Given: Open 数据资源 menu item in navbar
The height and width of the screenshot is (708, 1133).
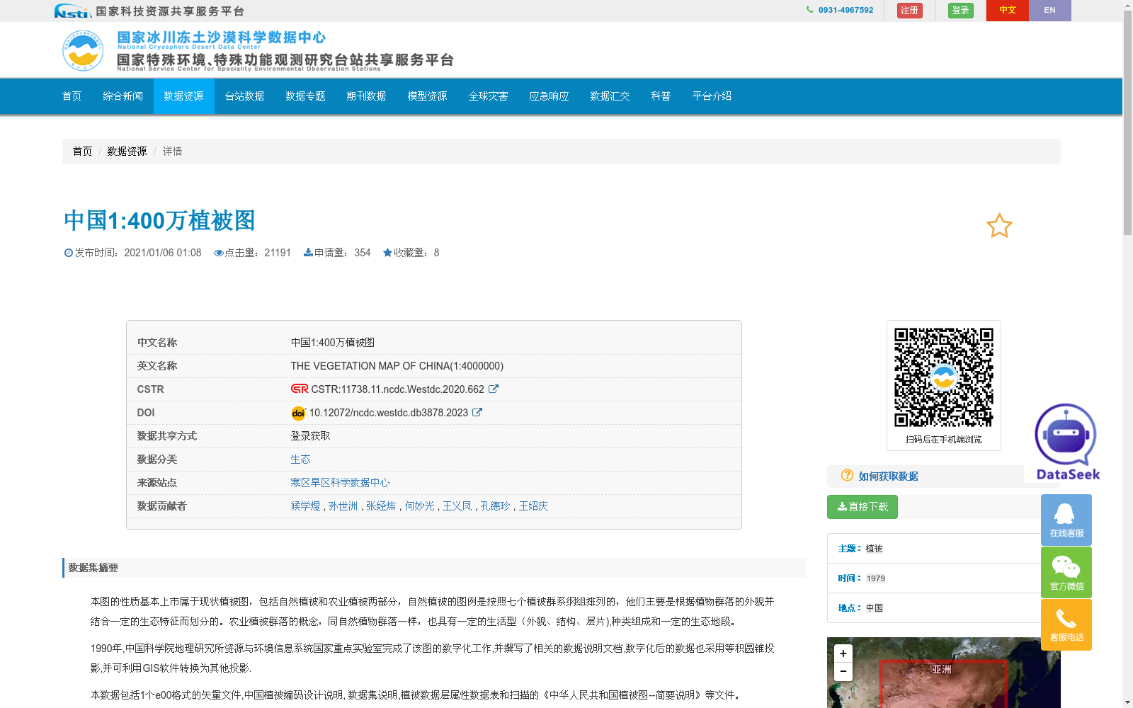Looking at the screenshot, I should tap(184, 96).
